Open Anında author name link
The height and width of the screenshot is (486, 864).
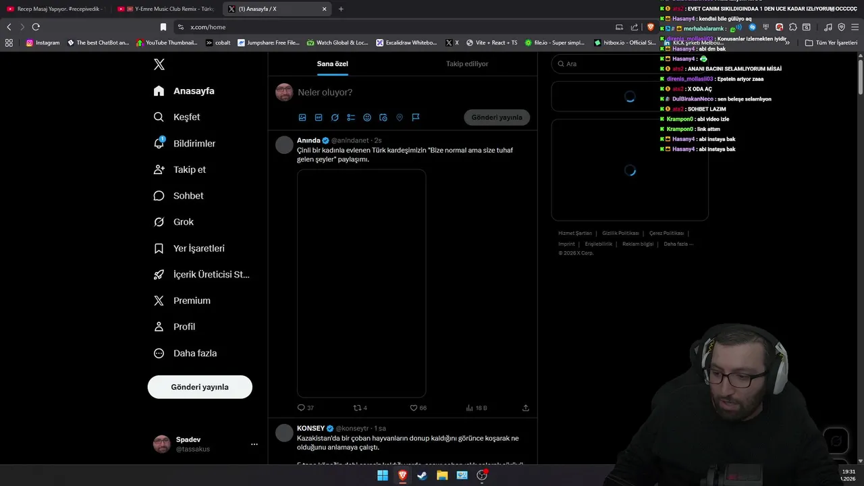(x=308, y=140)
